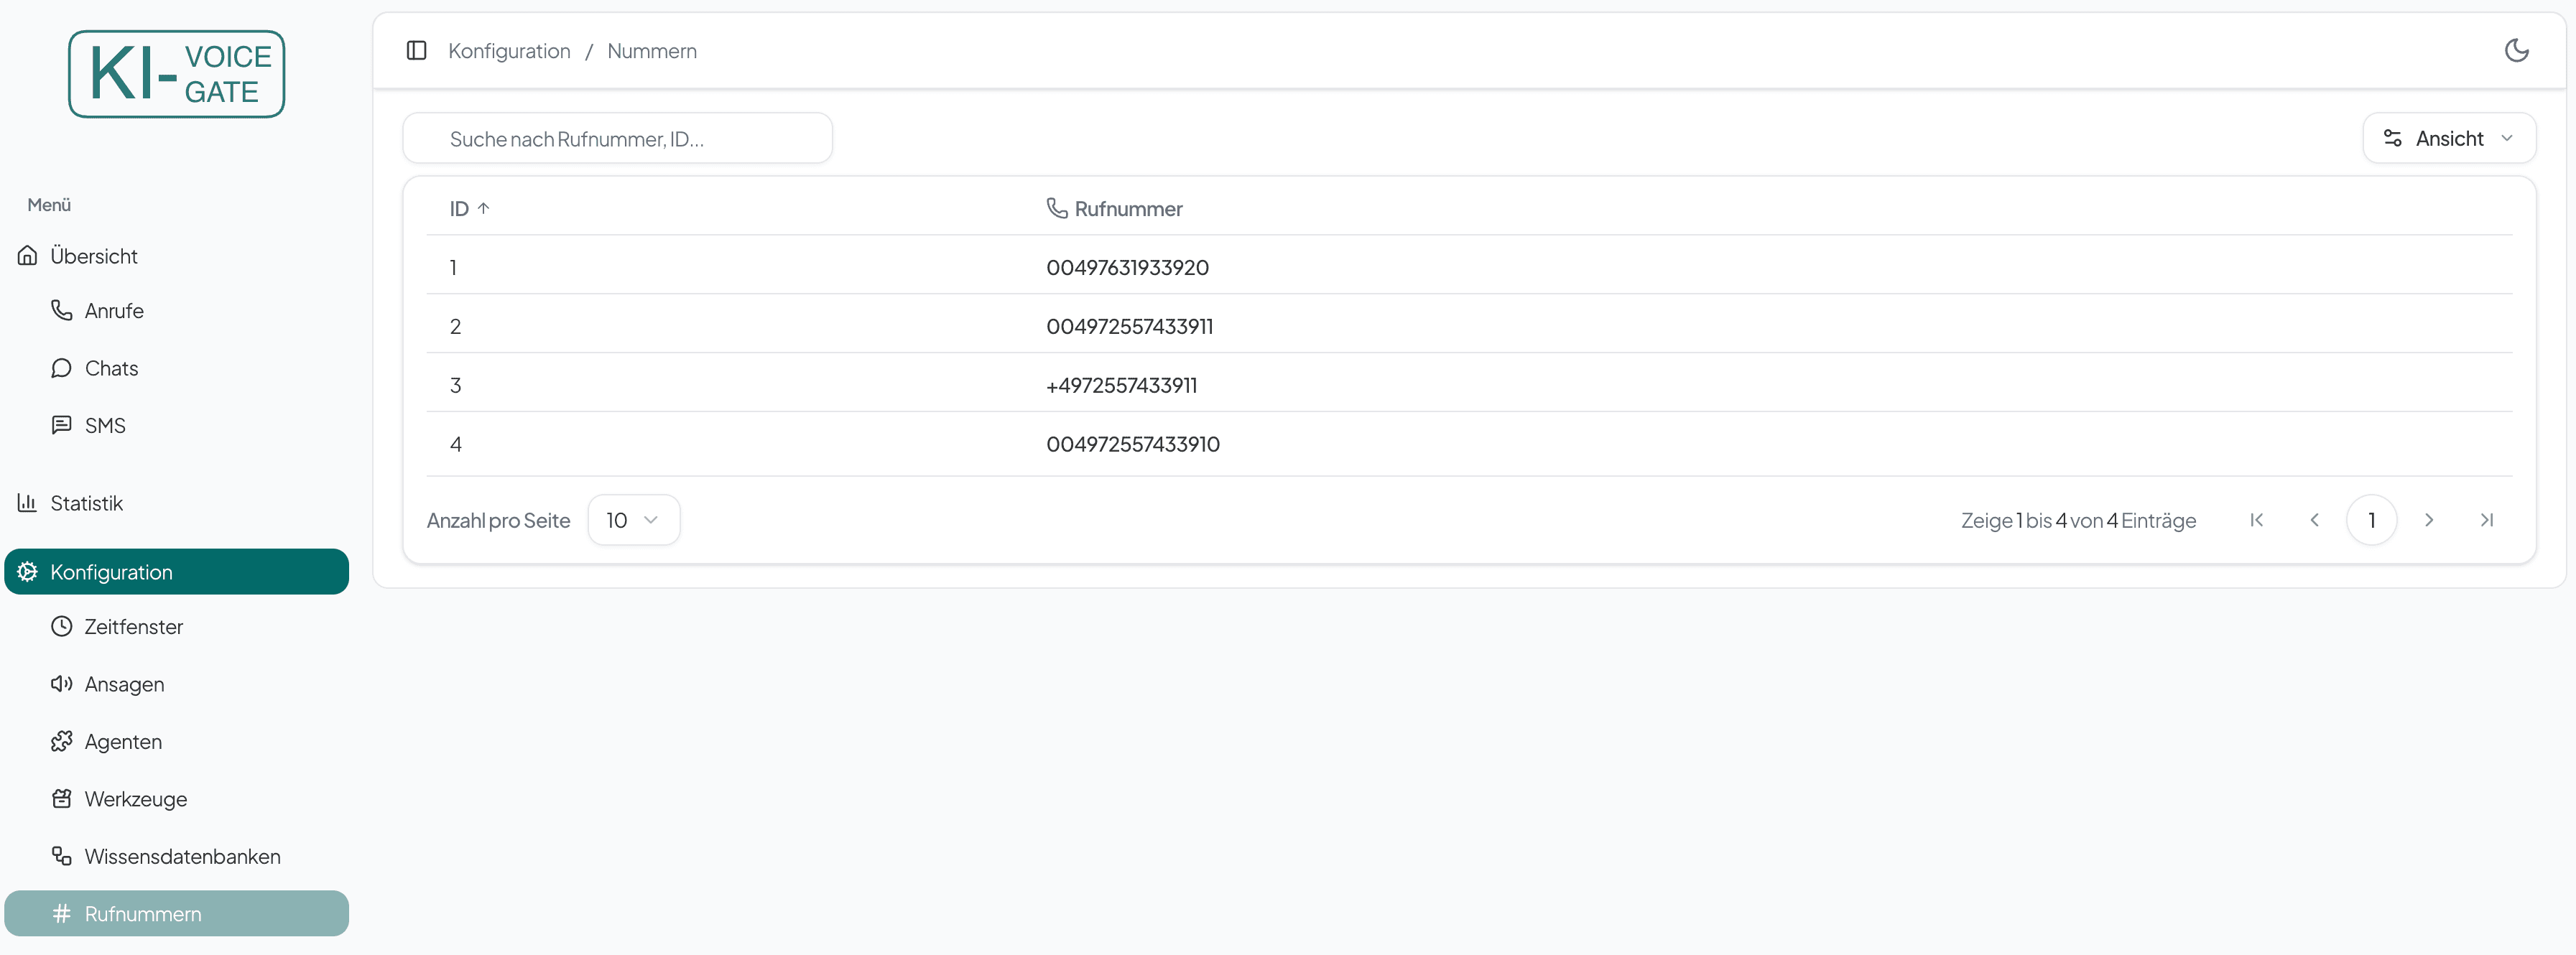Collapse the Konfiguration menu group
This screenshot has width=2576, height=955.
coord(176,572)
